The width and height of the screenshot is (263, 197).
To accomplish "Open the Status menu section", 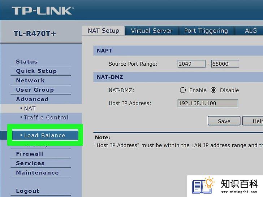I will [27, 62].
